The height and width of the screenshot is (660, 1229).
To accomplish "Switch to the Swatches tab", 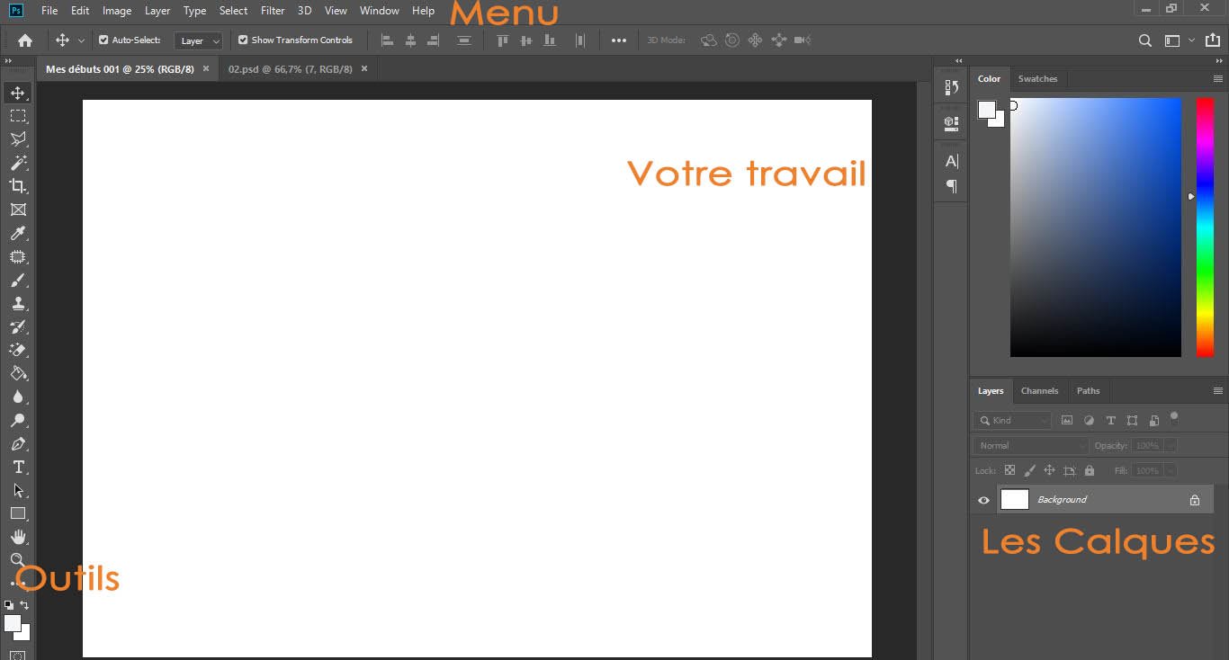I will 1037,79.
